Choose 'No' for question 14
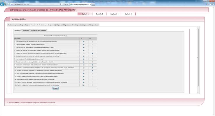 click(92, 79)
